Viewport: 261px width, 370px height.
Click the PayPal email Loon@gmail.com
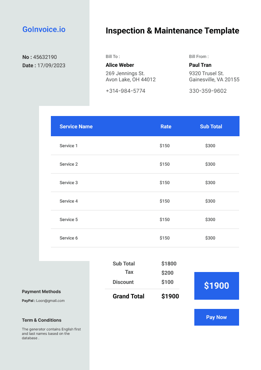pyautogui.click(x=50, y=301)
